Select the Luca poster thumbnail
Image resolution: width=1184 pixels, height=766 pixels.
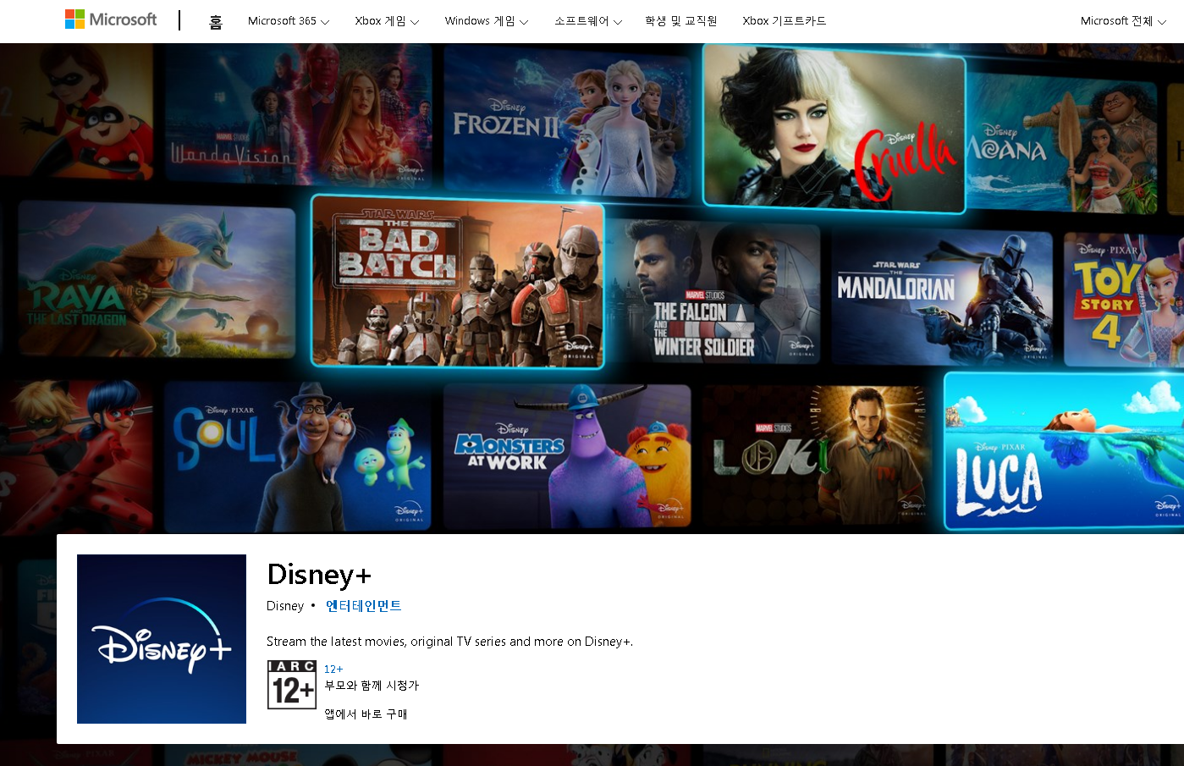(x=1064, y=451)
